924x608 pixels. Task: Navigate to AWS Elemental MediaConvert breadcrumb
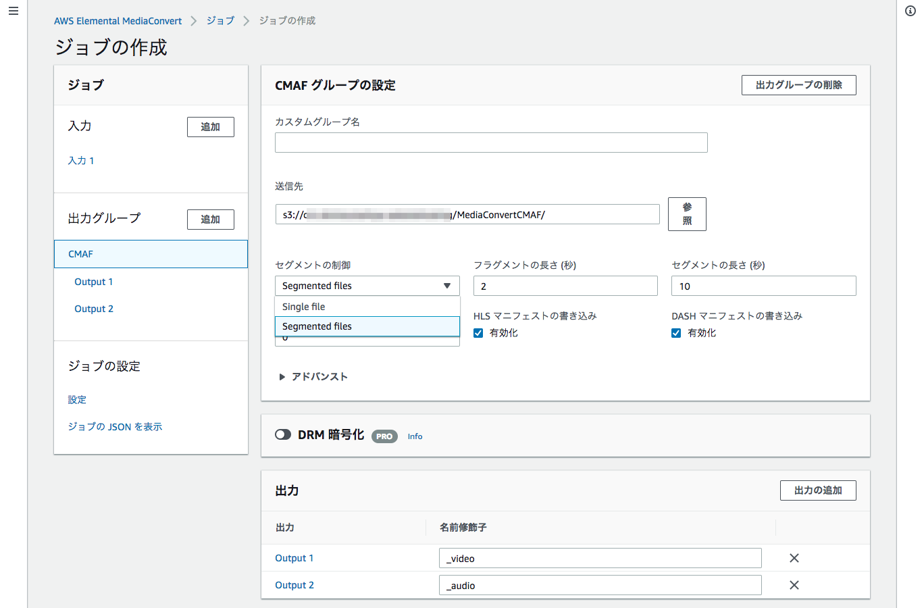coord(118,20)
